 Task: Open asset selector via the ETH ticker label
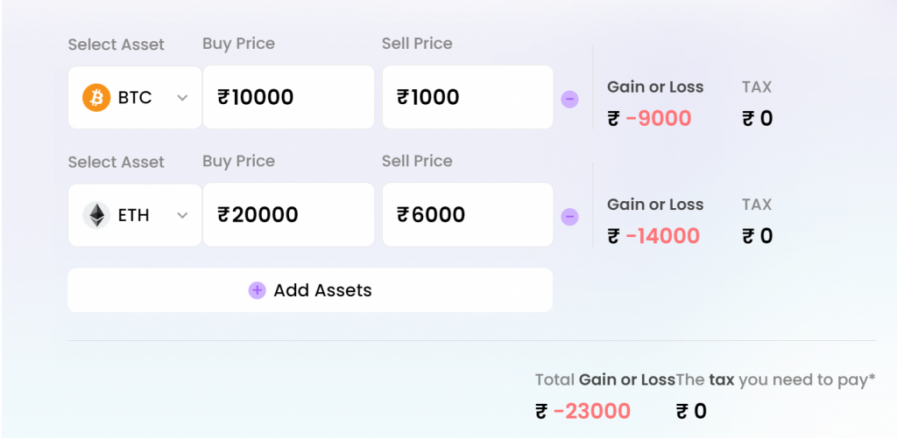coord(134,215)
